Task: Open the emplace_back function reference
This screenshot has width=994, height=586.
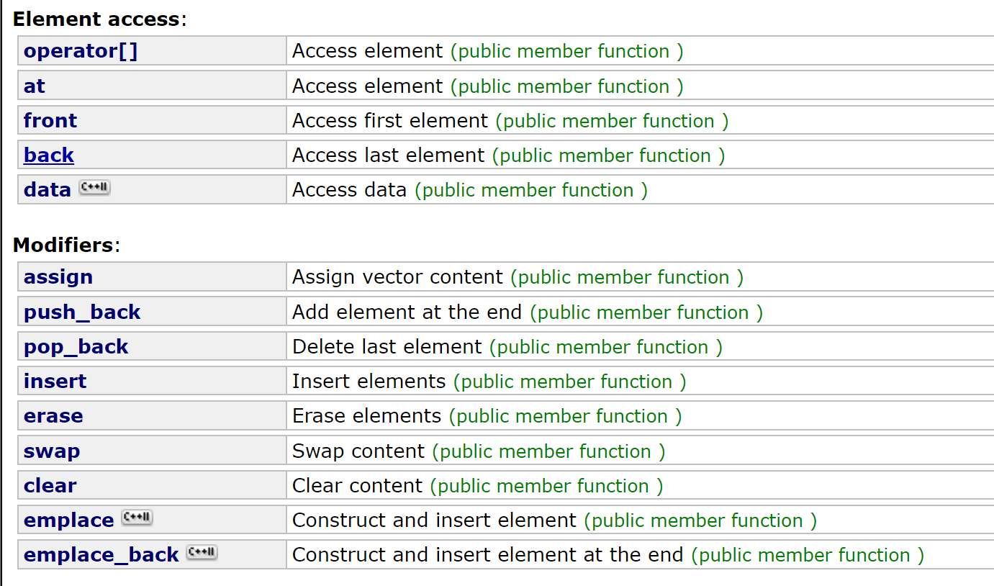Action: 101,555
